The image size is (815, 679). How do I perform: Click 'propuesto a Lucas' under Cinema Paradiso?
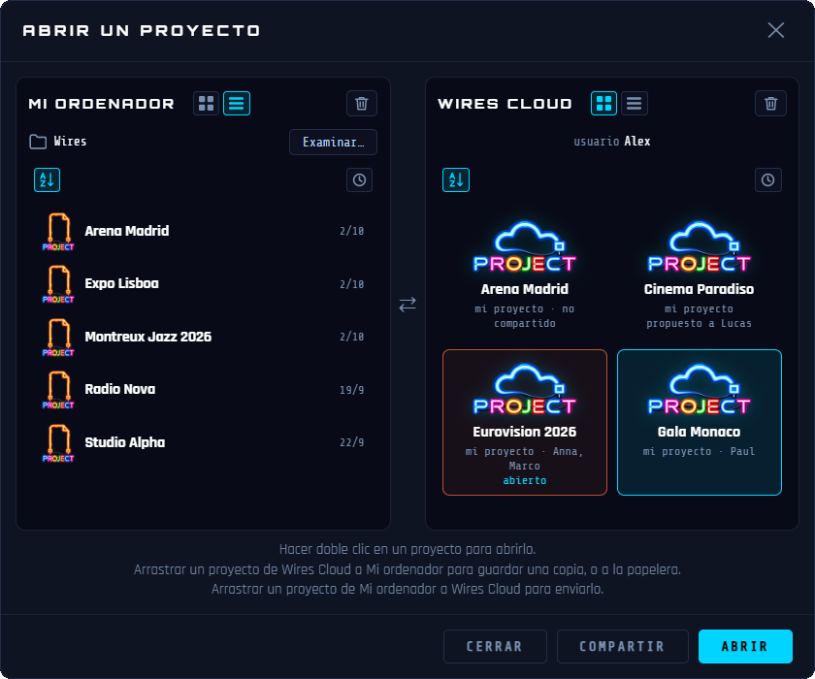(x=700, y=323)
